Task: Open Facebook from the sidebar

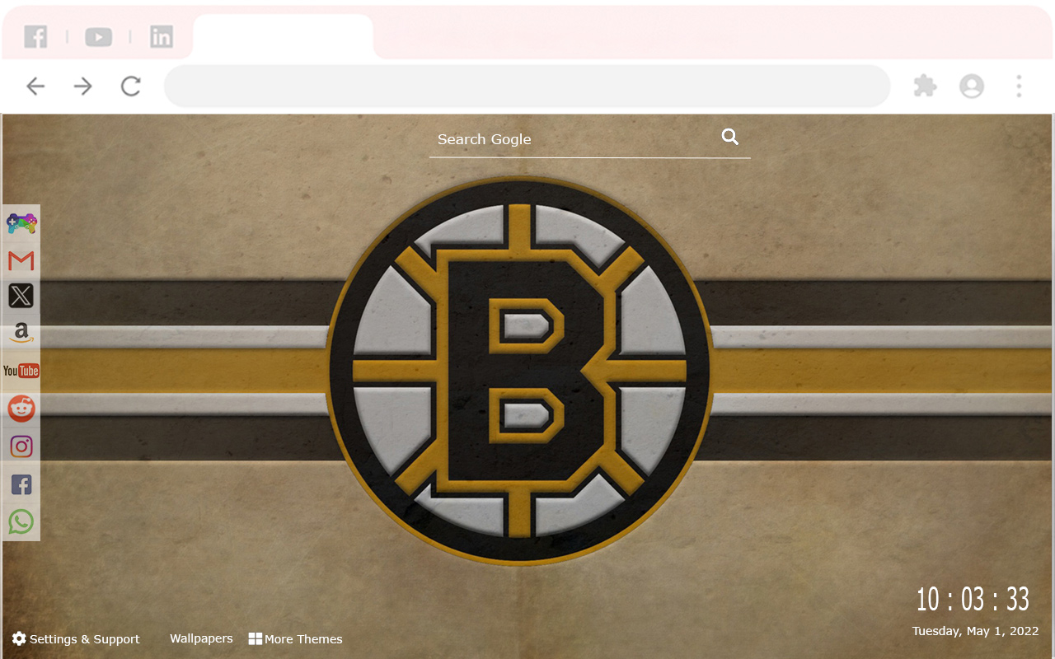Action: click(x=21, y=484)
